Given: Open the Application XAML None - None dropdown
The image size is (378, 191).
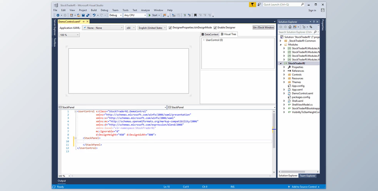Looking at the screenshot, I should click(x=103, y=28).
